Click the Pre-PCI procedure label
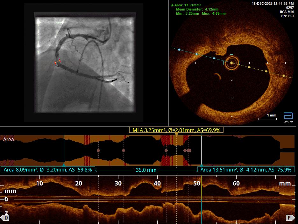This screenshot has height=224, width=298. point(287,16)
